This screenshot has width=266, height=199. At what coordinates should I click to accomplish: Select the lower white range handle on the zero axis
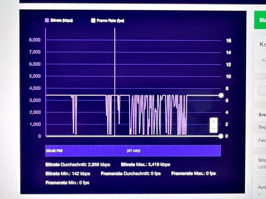[221, 136]
